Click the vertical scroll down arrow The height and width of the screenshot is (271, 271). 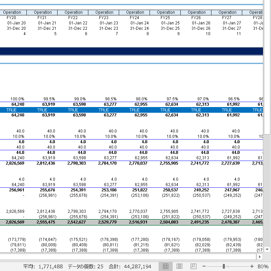coord(267,249)
